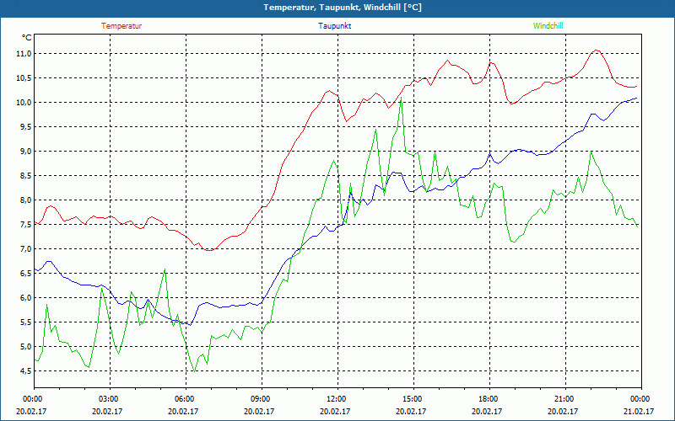Click the 21:00 time axis label
The image size is (675, 421).
(x=565, y=399)
